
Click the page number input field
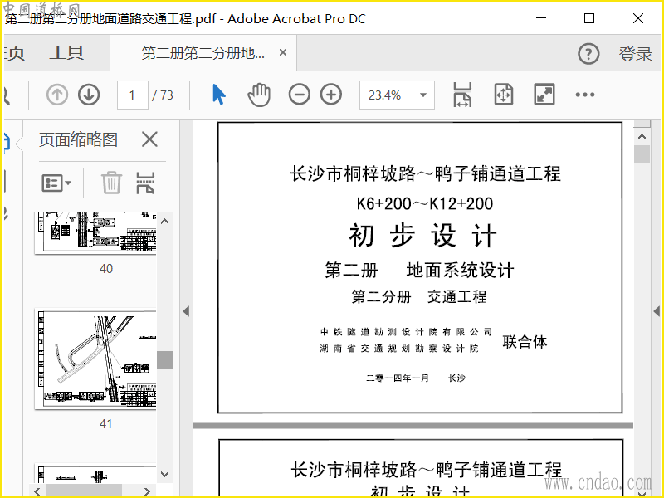(x=133, y=95)
